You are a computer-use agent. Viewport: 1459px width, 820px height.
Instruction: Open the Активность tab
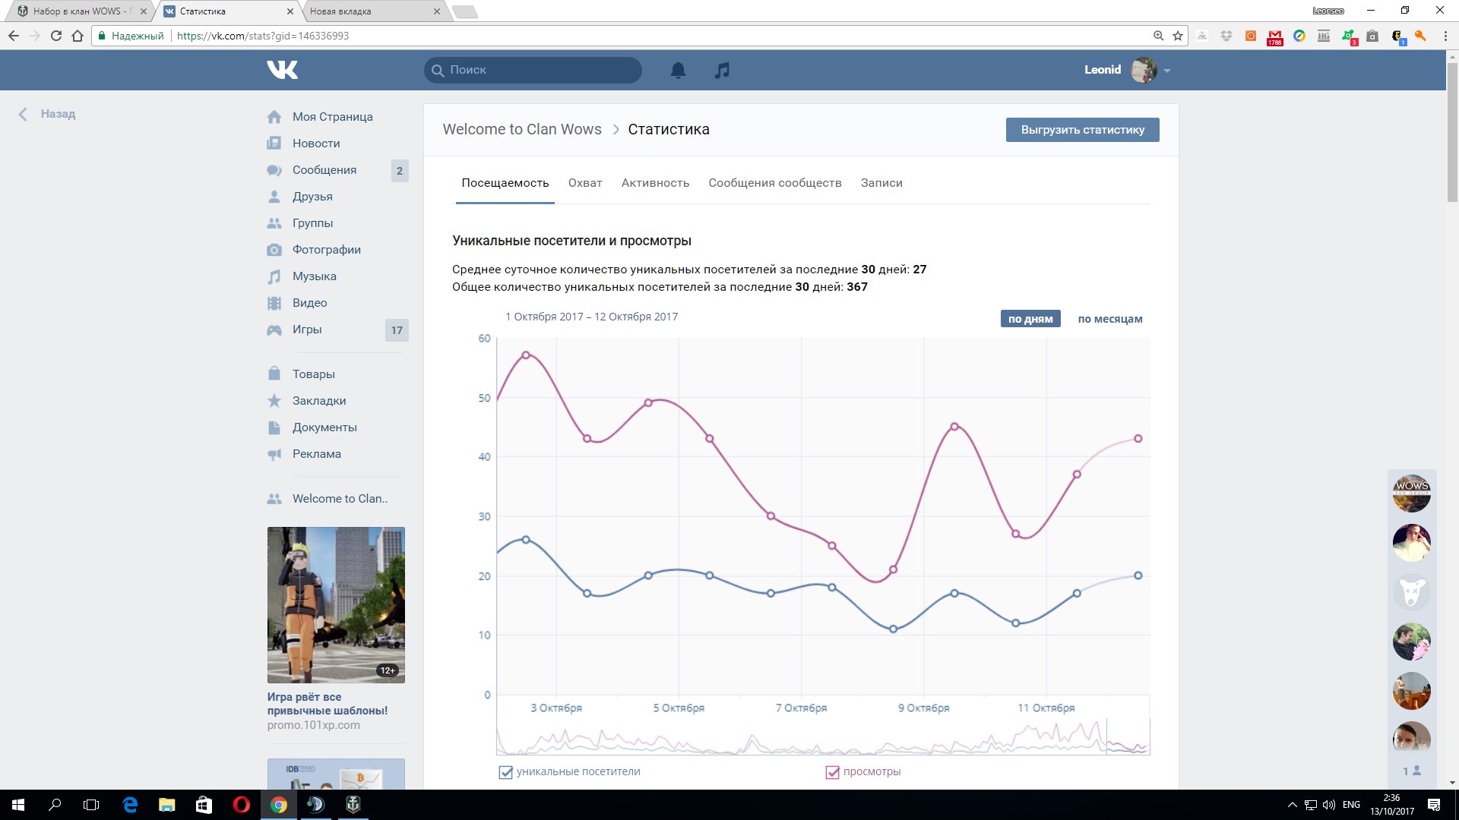(x=655, y=183)
